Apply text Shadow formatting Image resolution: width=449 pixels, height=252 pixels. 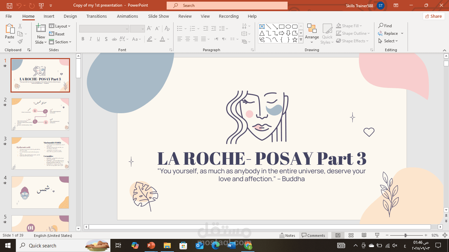click(106, 39)
